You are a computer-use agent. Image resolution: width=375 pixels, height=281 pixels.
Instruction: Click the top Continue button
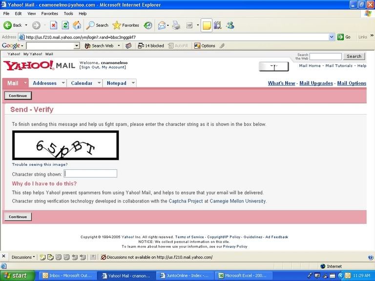click(18, 96)
